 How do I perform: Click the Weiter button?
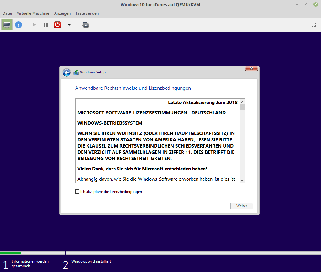pyautogui.click(x=242, y=206)
